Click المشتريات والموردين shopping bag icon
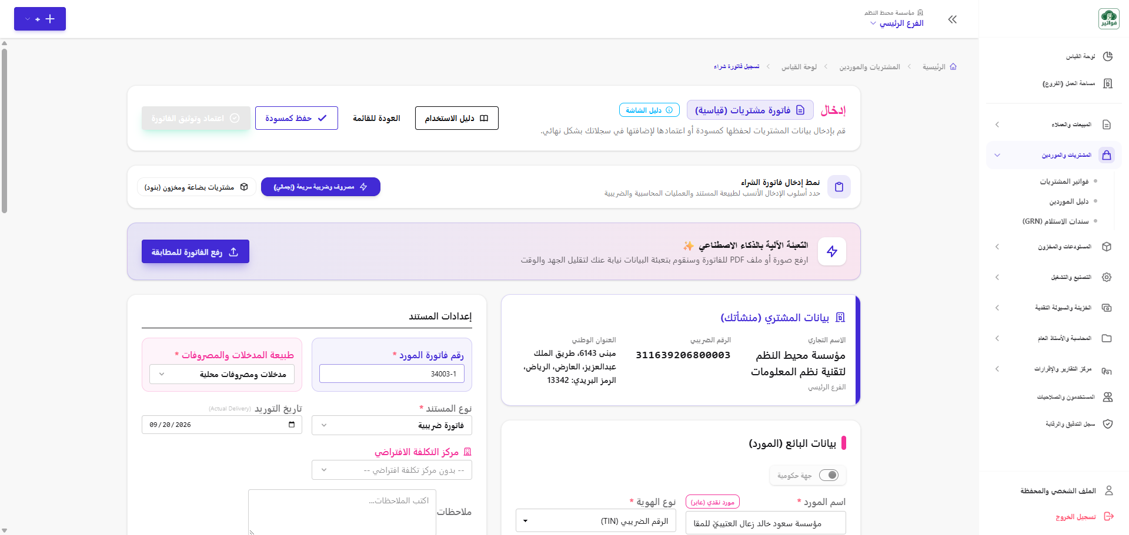Screen dimensions: 1129x535 pyautogui.click(x=1107, y=155)
